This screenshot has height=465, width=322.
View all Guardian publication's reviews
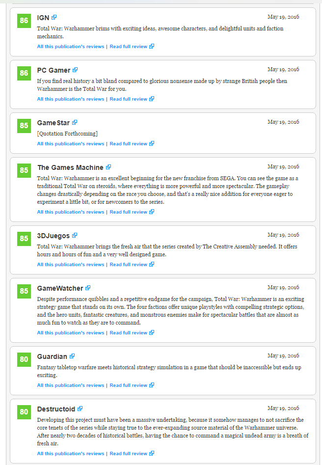71,385
